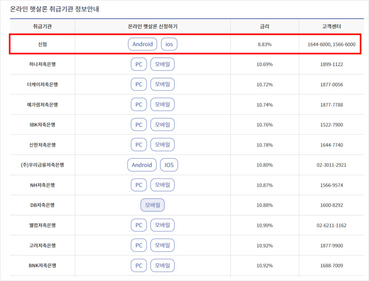Open PC application for 더케이저축은행

[139, 84]
